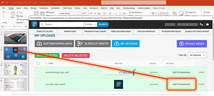Click the Reuse Slides icon
This screenshot has height=96, width=214.
tap(43, 13)
